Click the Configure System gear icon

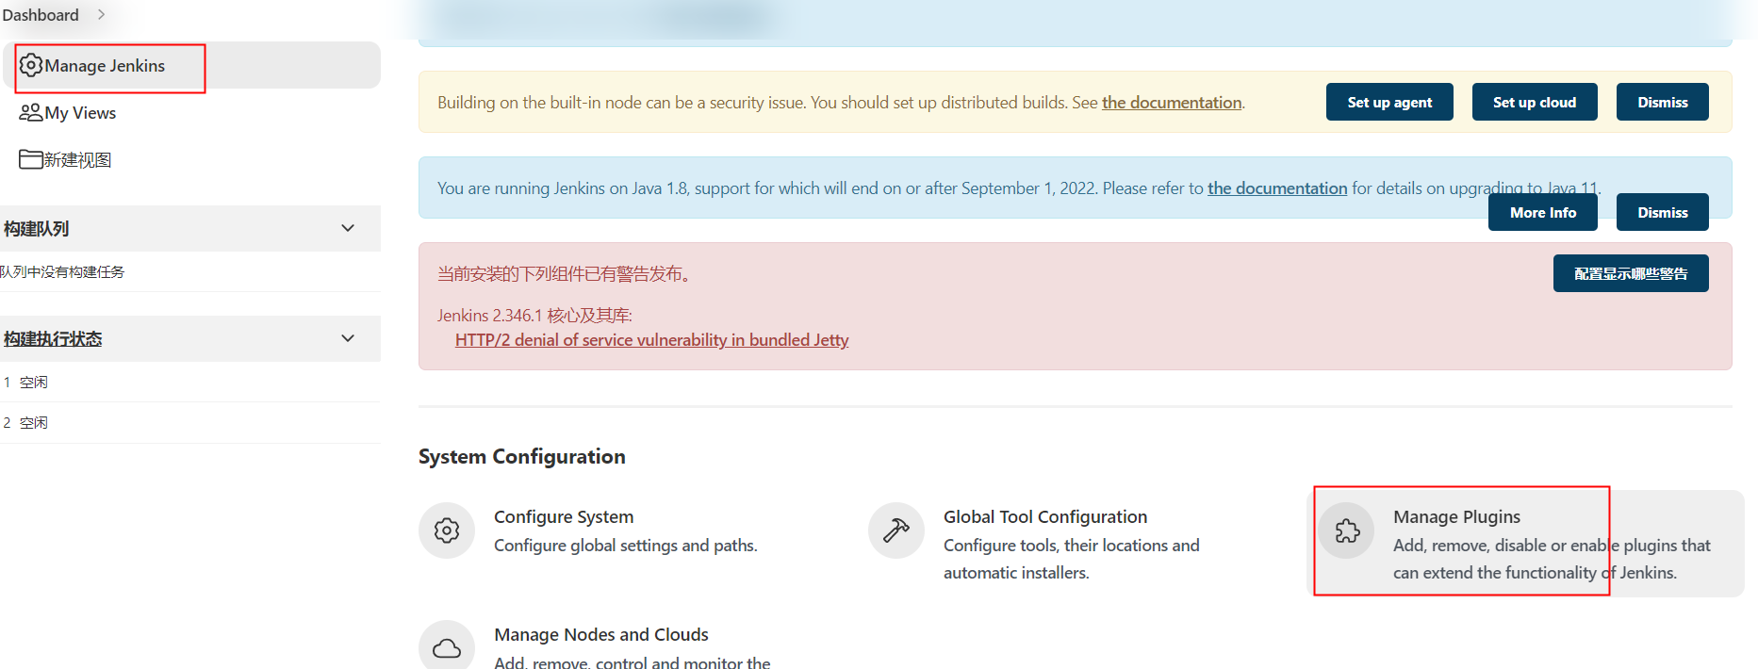447,530
